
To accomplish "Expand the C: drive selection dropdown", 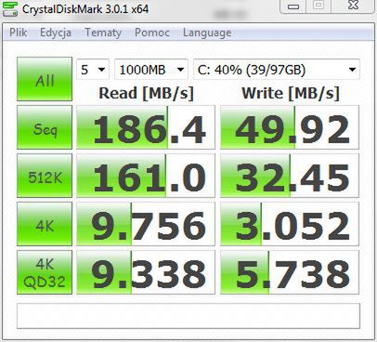I will click(277, 70).
